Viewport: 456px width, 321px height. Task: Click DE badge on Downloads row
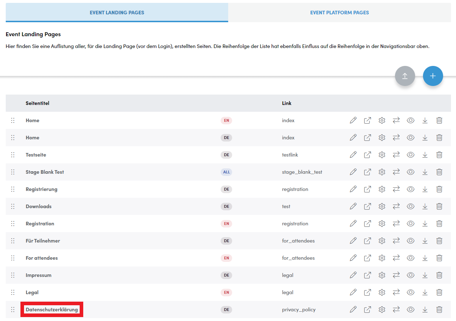pos(226,206)
